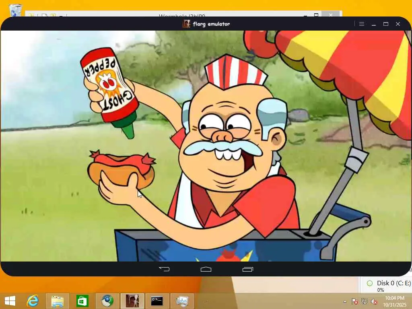Click the vendor's striped paper hat
Viewport: 412px width, 309px height.
[x=235, y=72]
